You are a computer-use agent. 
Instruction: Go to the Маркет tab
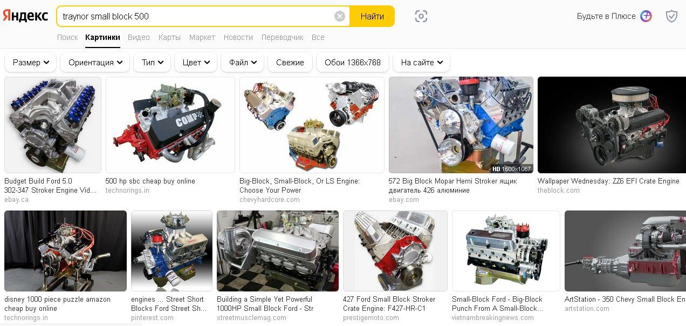(x=202, y=37)
